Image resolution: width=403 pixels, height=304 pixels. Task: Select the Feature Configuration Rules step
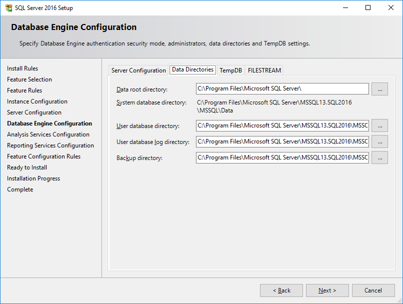pyautogui.click(x=43, y=156)
